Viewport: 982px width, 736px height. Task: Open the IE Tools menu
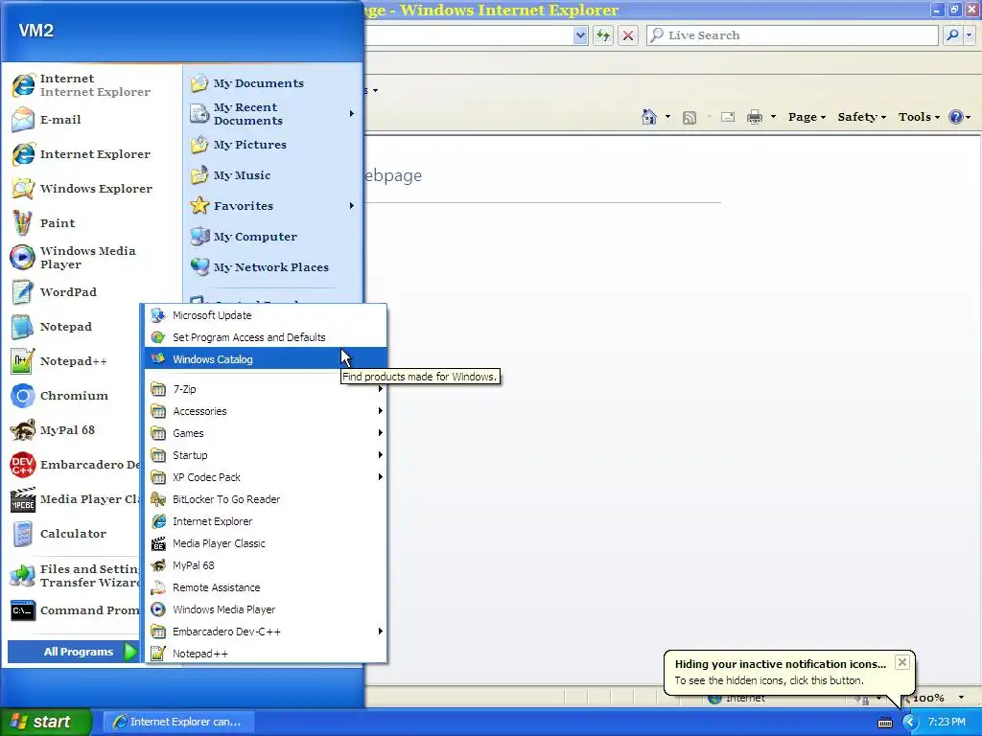coord(919,117)
